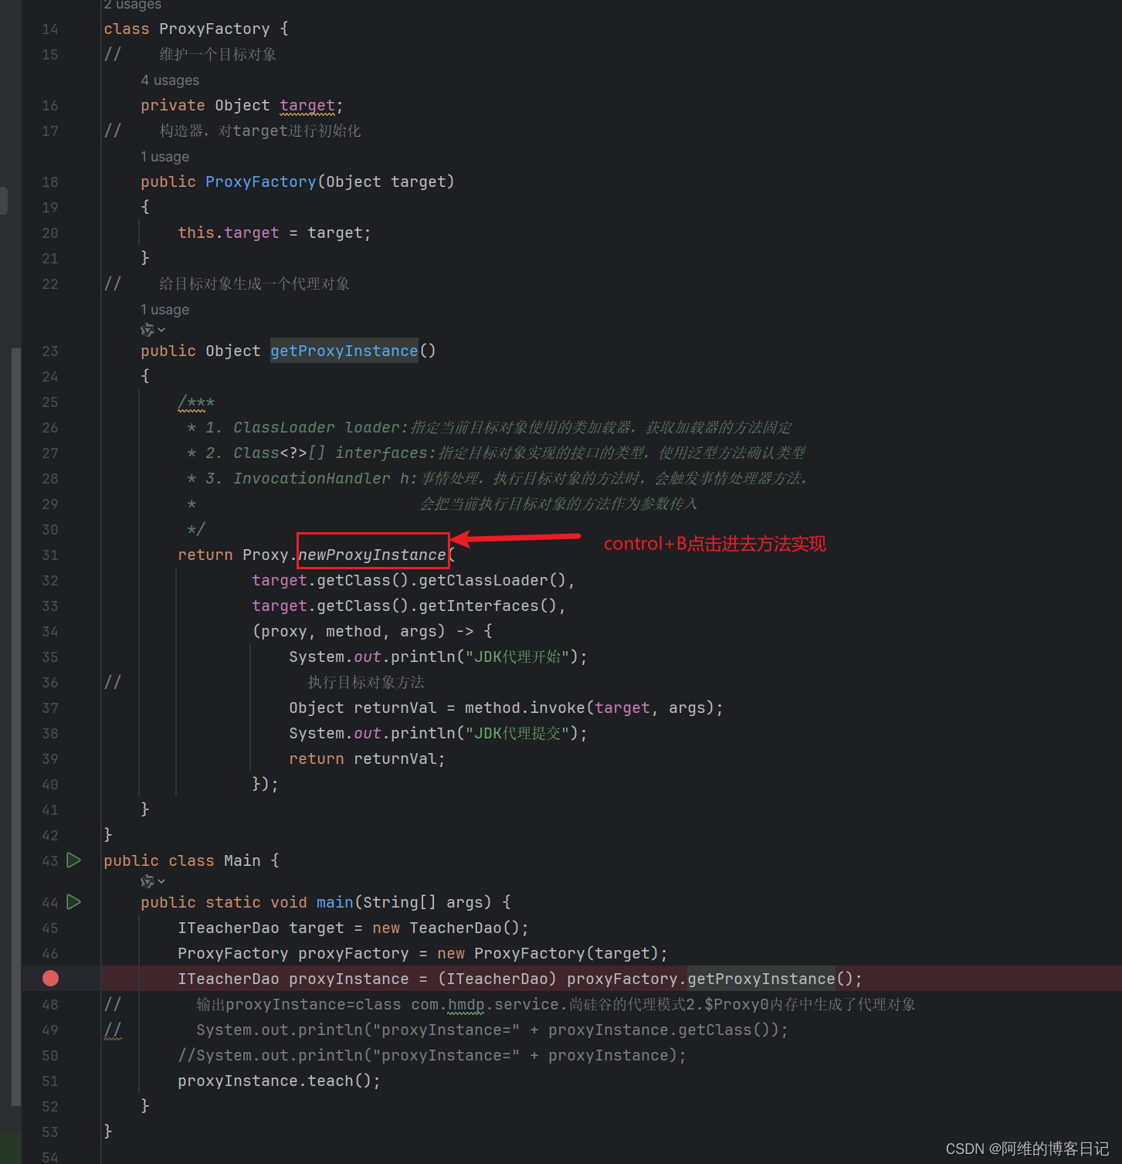This screenshot has width=1122, height=1164.
Task: Click "returnVal" variable on line 37
Action: pyautogui.click(x=395, y=708)
